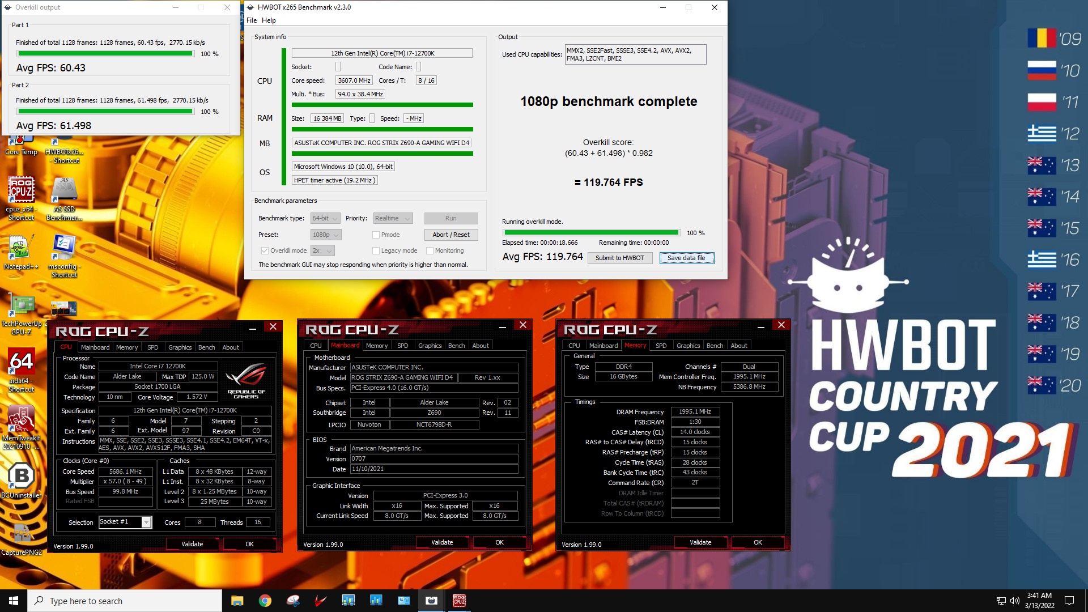Open the Notepad++ desktop icon

point(21,253)
